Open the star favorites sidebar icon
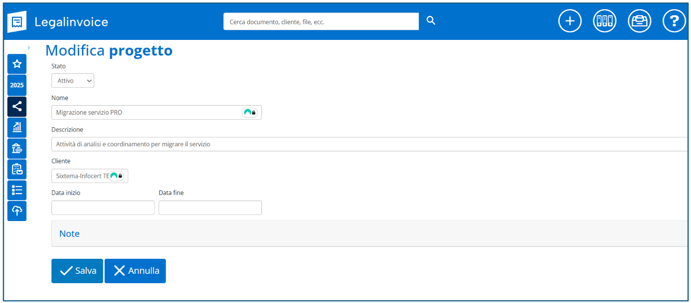 pyautogui.click(x=17, y=64)
